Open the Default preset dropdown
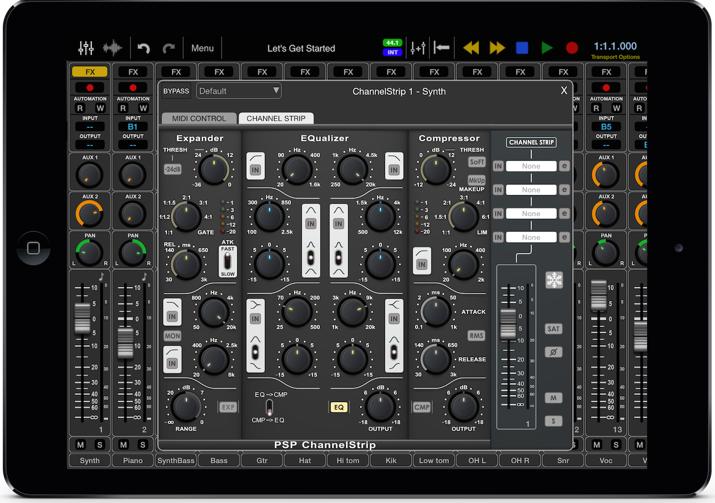Image resolution: width=715 pixels, height=503 pixels. click(238, 91)
